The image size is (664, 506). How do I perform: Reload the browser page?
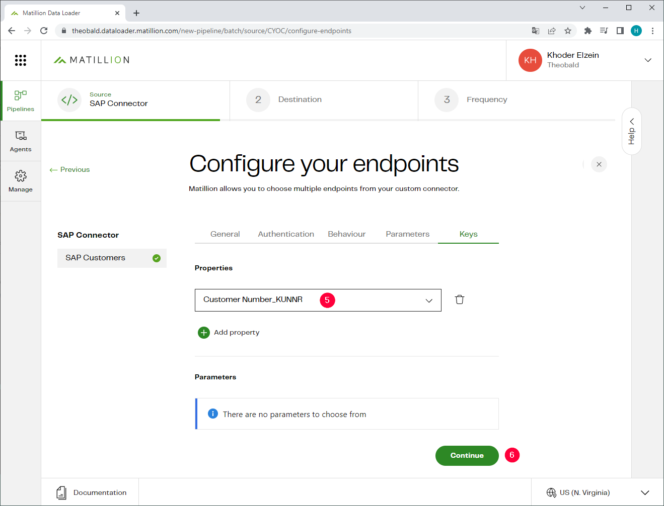44,31
